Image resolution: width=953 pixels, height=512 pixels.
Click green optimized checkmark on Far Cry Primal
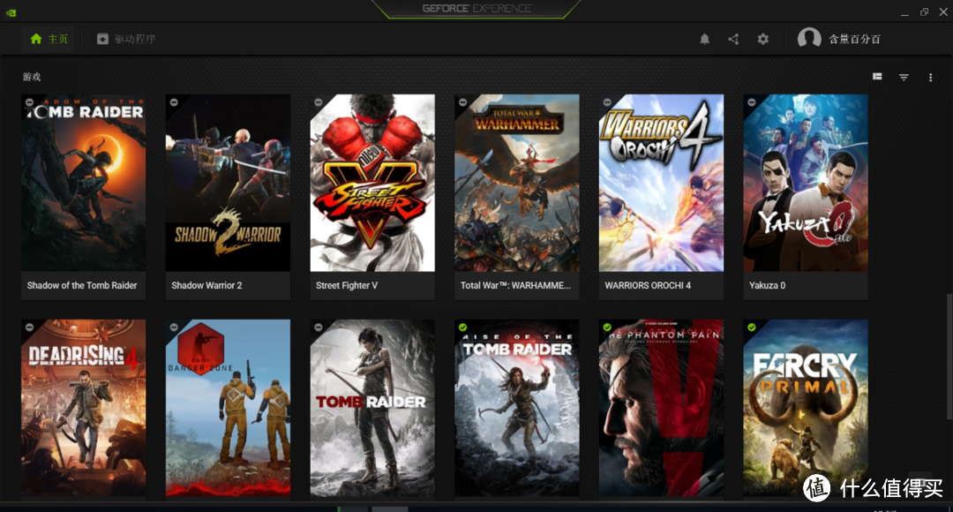(x=751, y=328)
